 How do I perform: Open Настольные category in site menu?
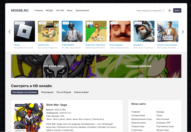tap(163, 119)
